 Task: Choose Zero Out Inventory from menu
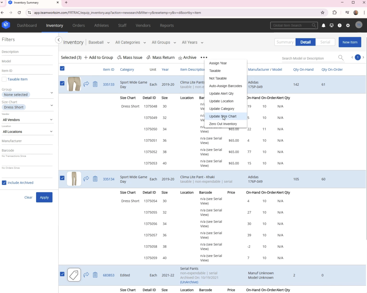(225, 124)
